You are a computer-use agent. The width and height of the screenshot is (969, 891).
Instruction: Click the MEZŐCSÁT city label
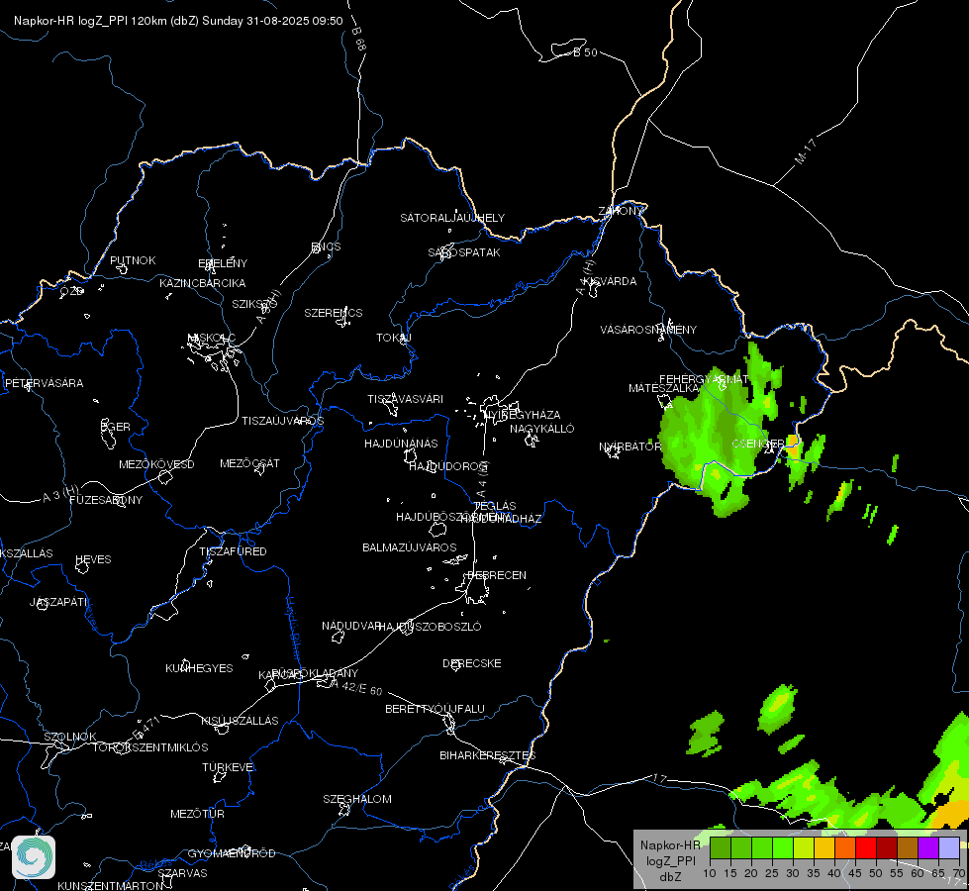(x=249, y=463)
